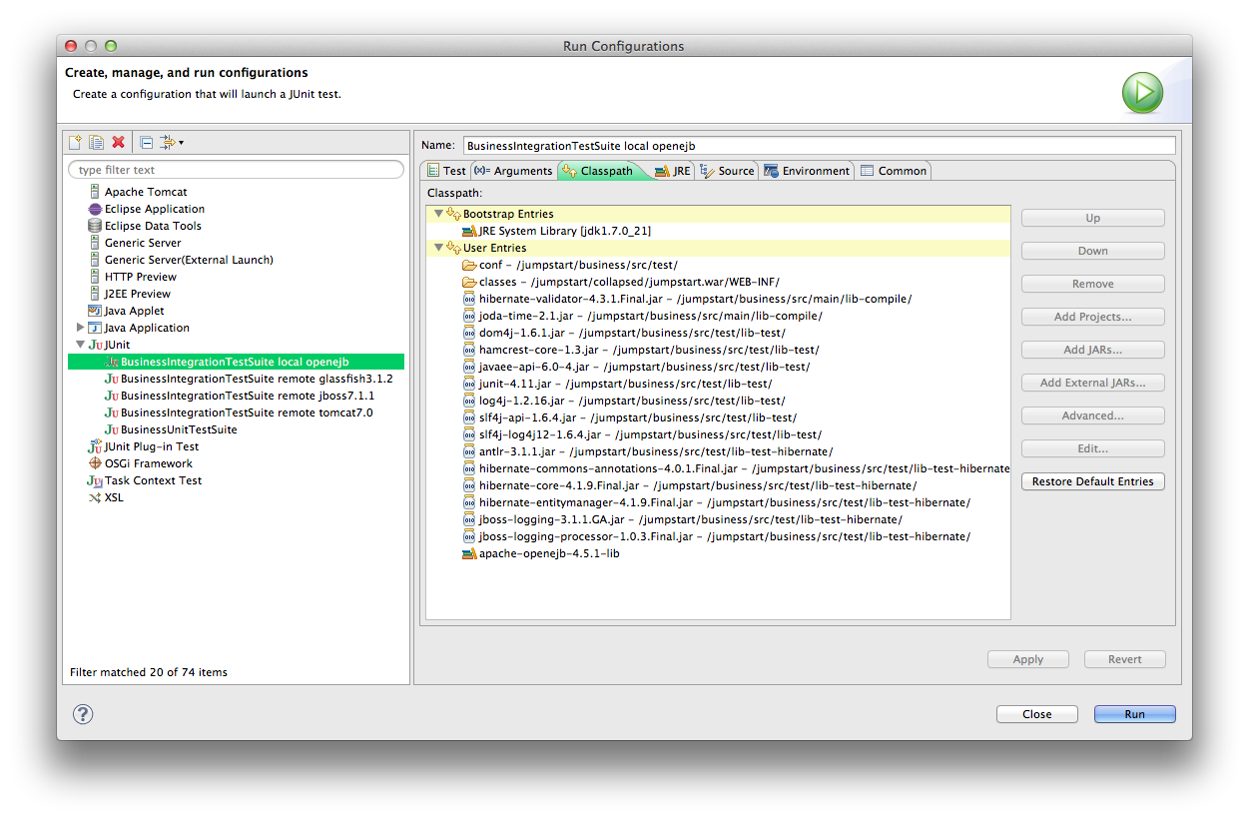Open the filter configurations dropdown icon
The height and width of the screenshot is (819, 1249).
pos(171,143)
